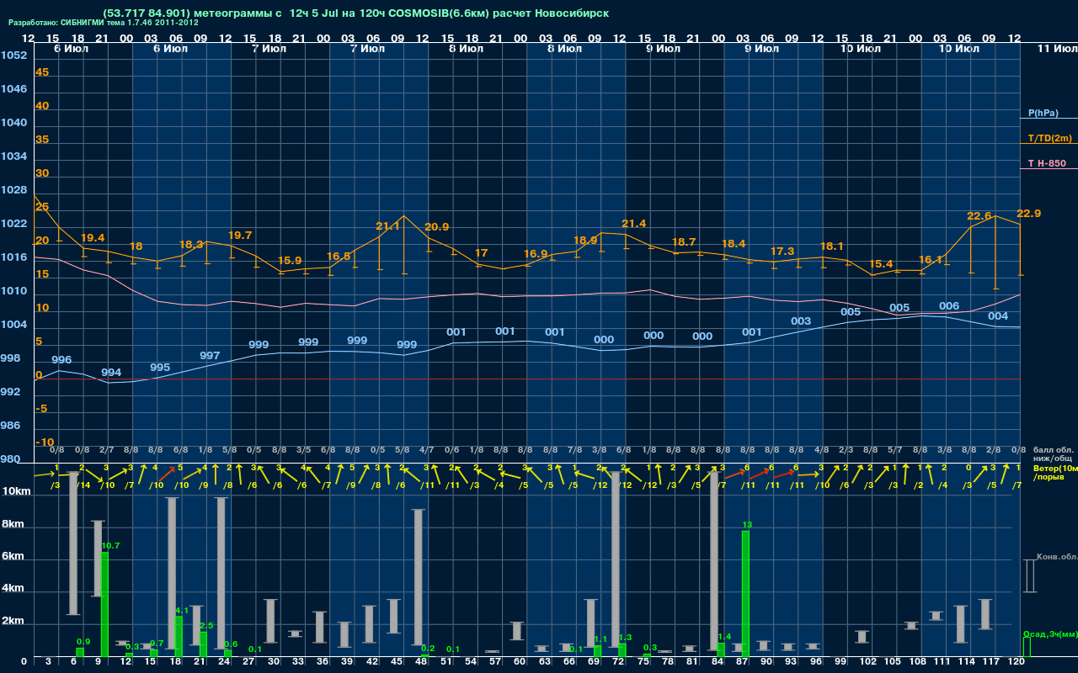The height and width of the screenshot is (673, 1078).
Task: Click the 1.3 precipitation value
Action: pos(625,638)
